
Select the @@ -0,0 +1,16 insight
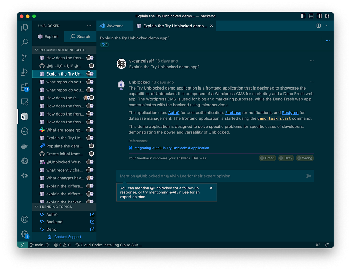(x=64, y=66)
